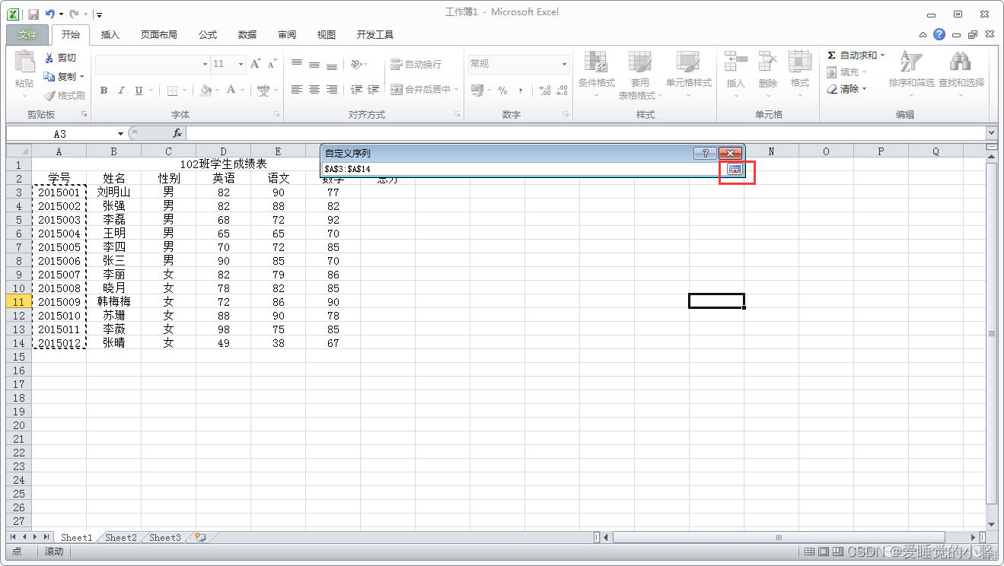Switch to Sheet2 worksheet tab
Image resolution: width=1004 pixels, height=566 pixels.
tap(121, 538)
